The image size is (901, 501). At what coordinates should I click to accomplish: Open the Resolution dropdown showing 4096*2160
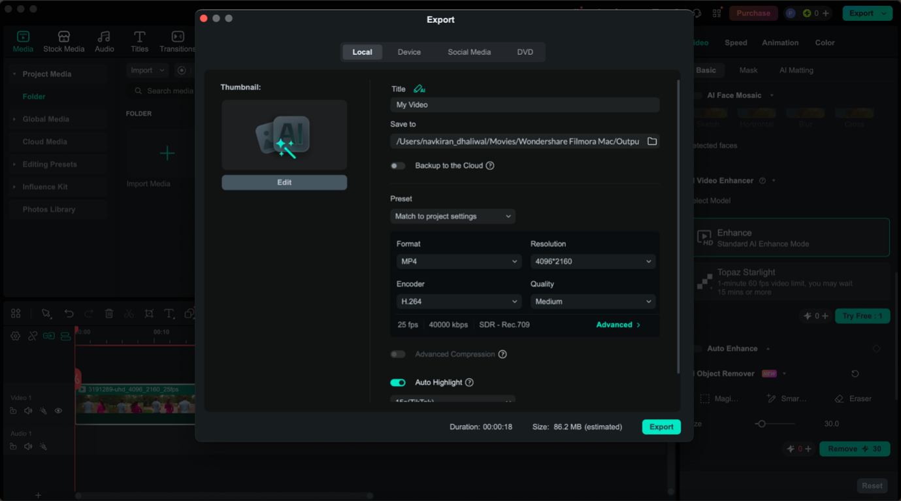pyautogui.click(x=593, y=261)
